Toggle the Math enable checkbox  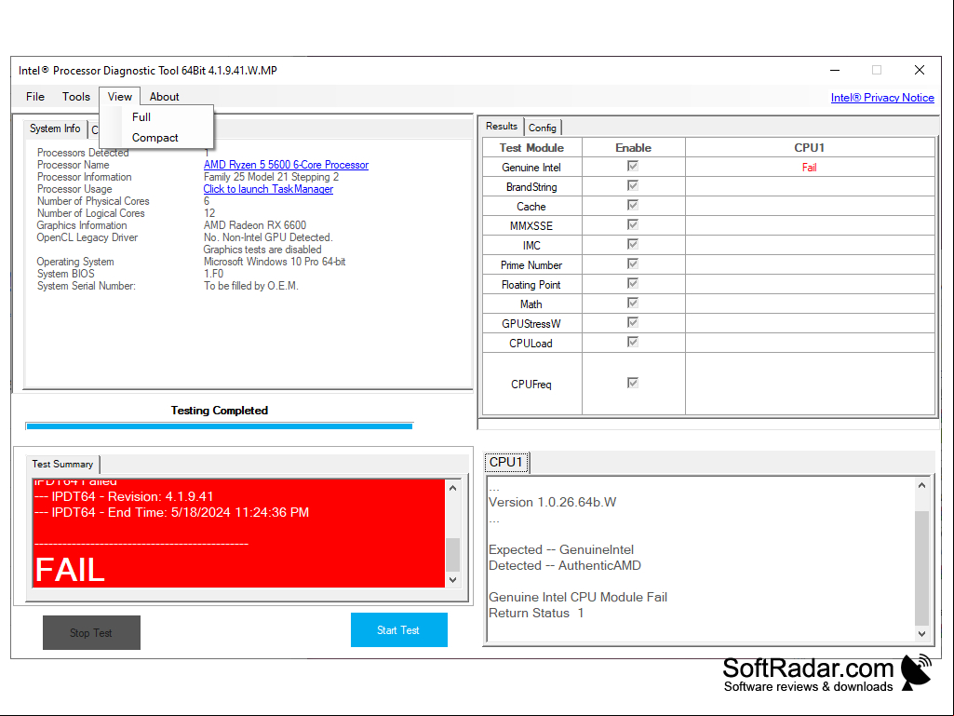[633, 303]
